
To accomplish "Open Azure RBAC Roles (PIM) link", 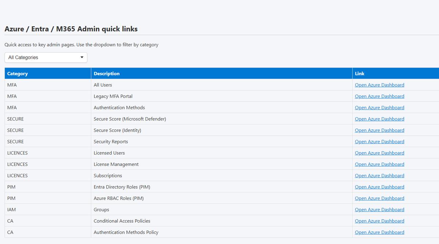I will 379,198.
